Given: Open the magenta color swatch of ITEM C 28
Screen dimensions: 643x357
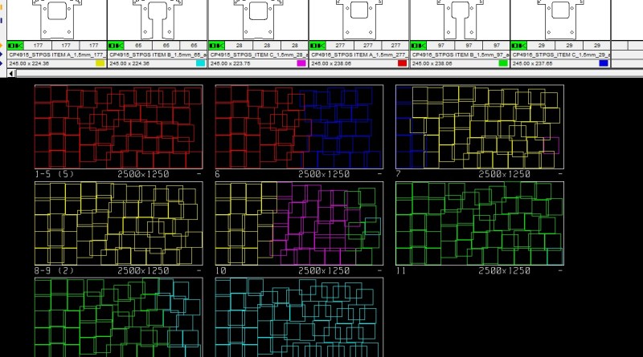Looking at the screenshot, I should tap(301, 63).
